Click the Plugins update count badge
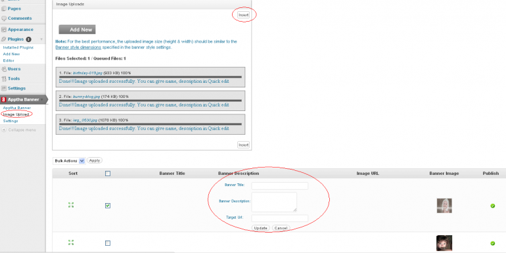Image resolution: width=506 pixels, height=253 pixels. pyautogui.click(x=28, y=39)
